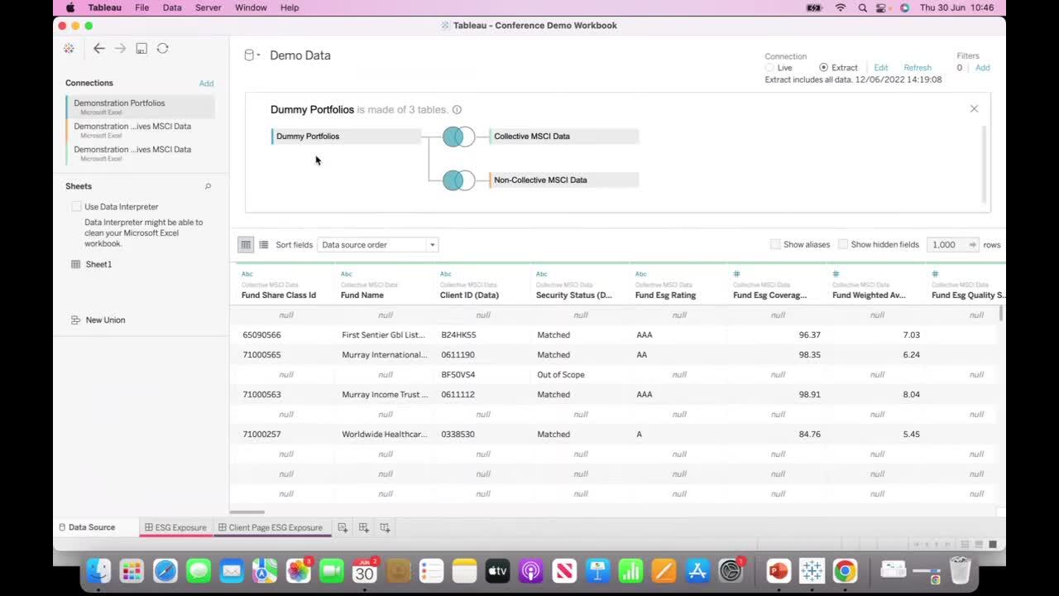Change Abc data type of Fund Share Class Id
Image resolution: width=1059 pixels, height=596 pixels.
coord(247,274)
